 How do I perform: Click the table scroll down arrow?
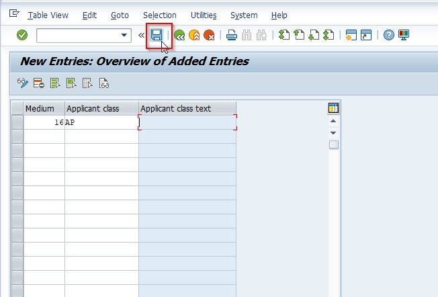tap(333, 133)
